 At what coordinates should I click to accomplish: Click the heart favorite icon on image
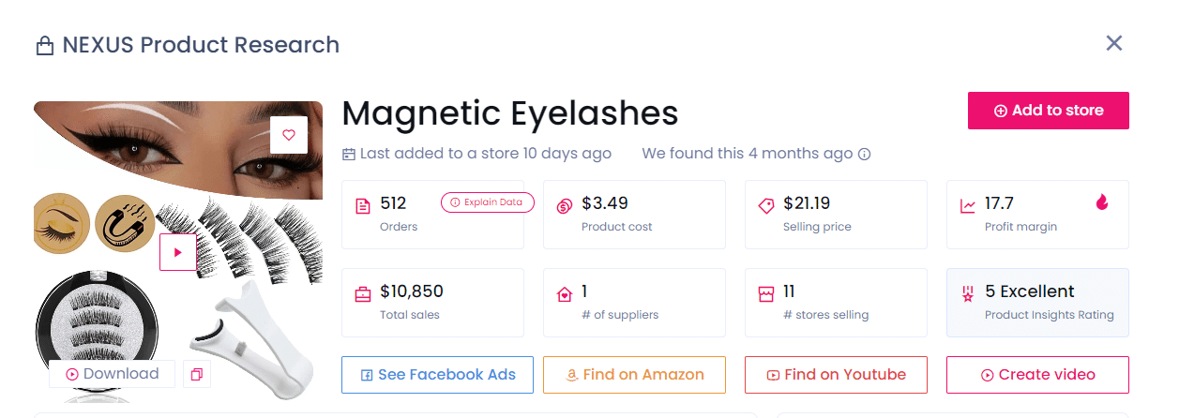(289, 135)
